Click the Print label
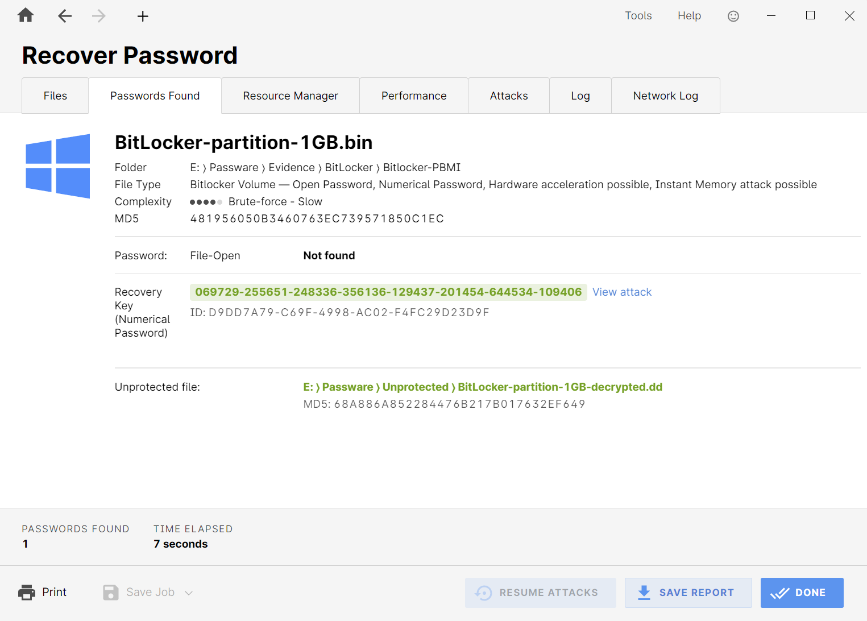Screen dimensions: 867x621 tap(54, 592)
